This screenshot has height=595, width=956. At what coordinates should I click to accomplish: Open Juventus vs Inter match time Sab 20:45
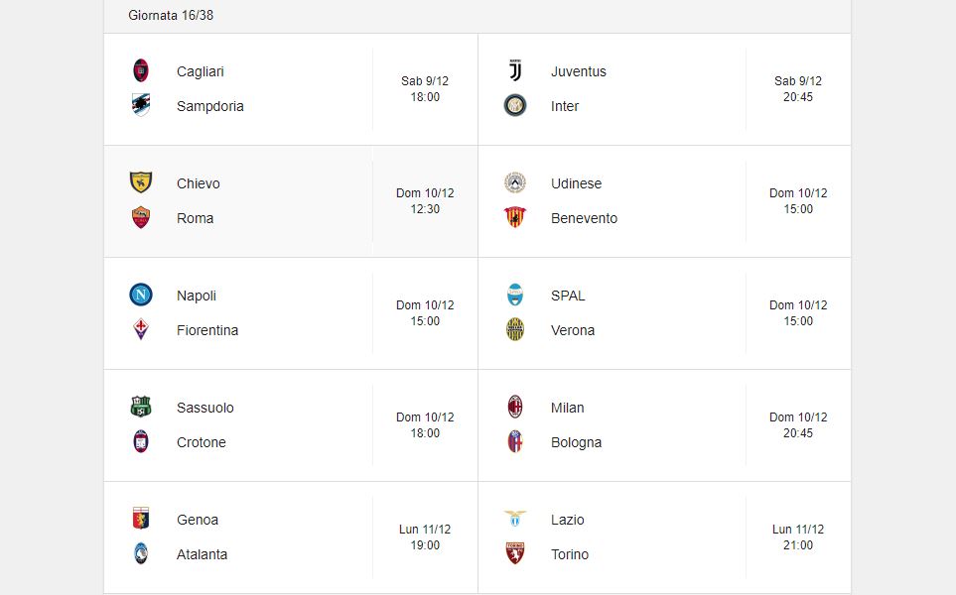798,89
